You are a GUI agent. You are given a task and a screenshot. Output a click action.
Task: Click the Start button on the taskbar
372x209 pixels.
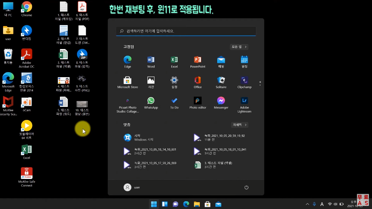point(154,204)
